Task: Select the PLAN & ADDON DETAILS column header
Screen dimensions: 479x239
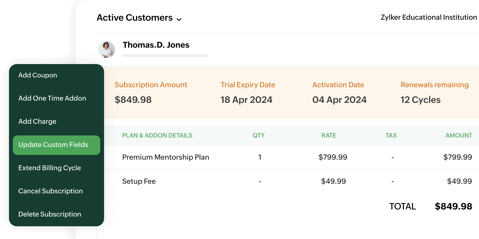Action: [x=157, y=135]
